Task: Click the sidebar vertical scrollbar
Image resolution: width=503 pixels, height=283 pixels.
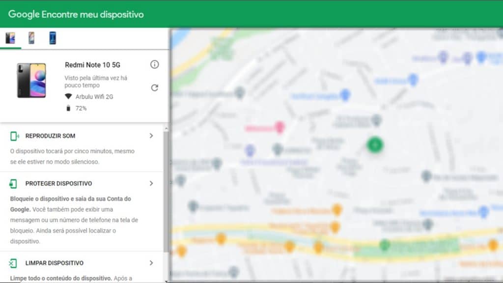Action: [166, 191]
